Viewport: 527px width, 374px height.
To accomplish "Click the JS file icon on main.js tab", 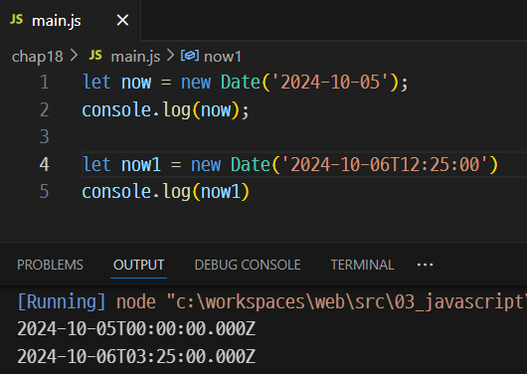I will 17,20.
